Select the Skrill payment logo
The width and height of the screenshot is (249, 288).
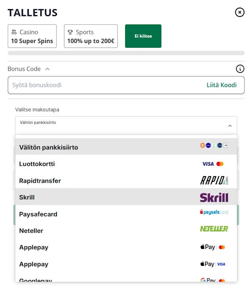tap(215, 197)
